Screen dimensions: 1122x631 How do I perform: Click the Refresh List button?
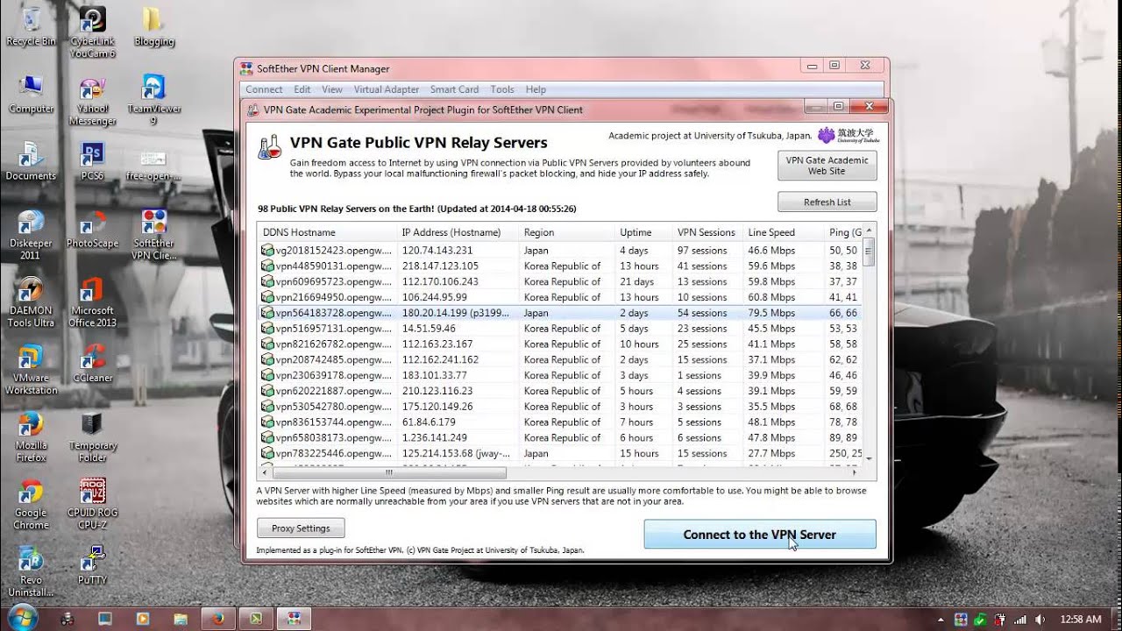827,202
